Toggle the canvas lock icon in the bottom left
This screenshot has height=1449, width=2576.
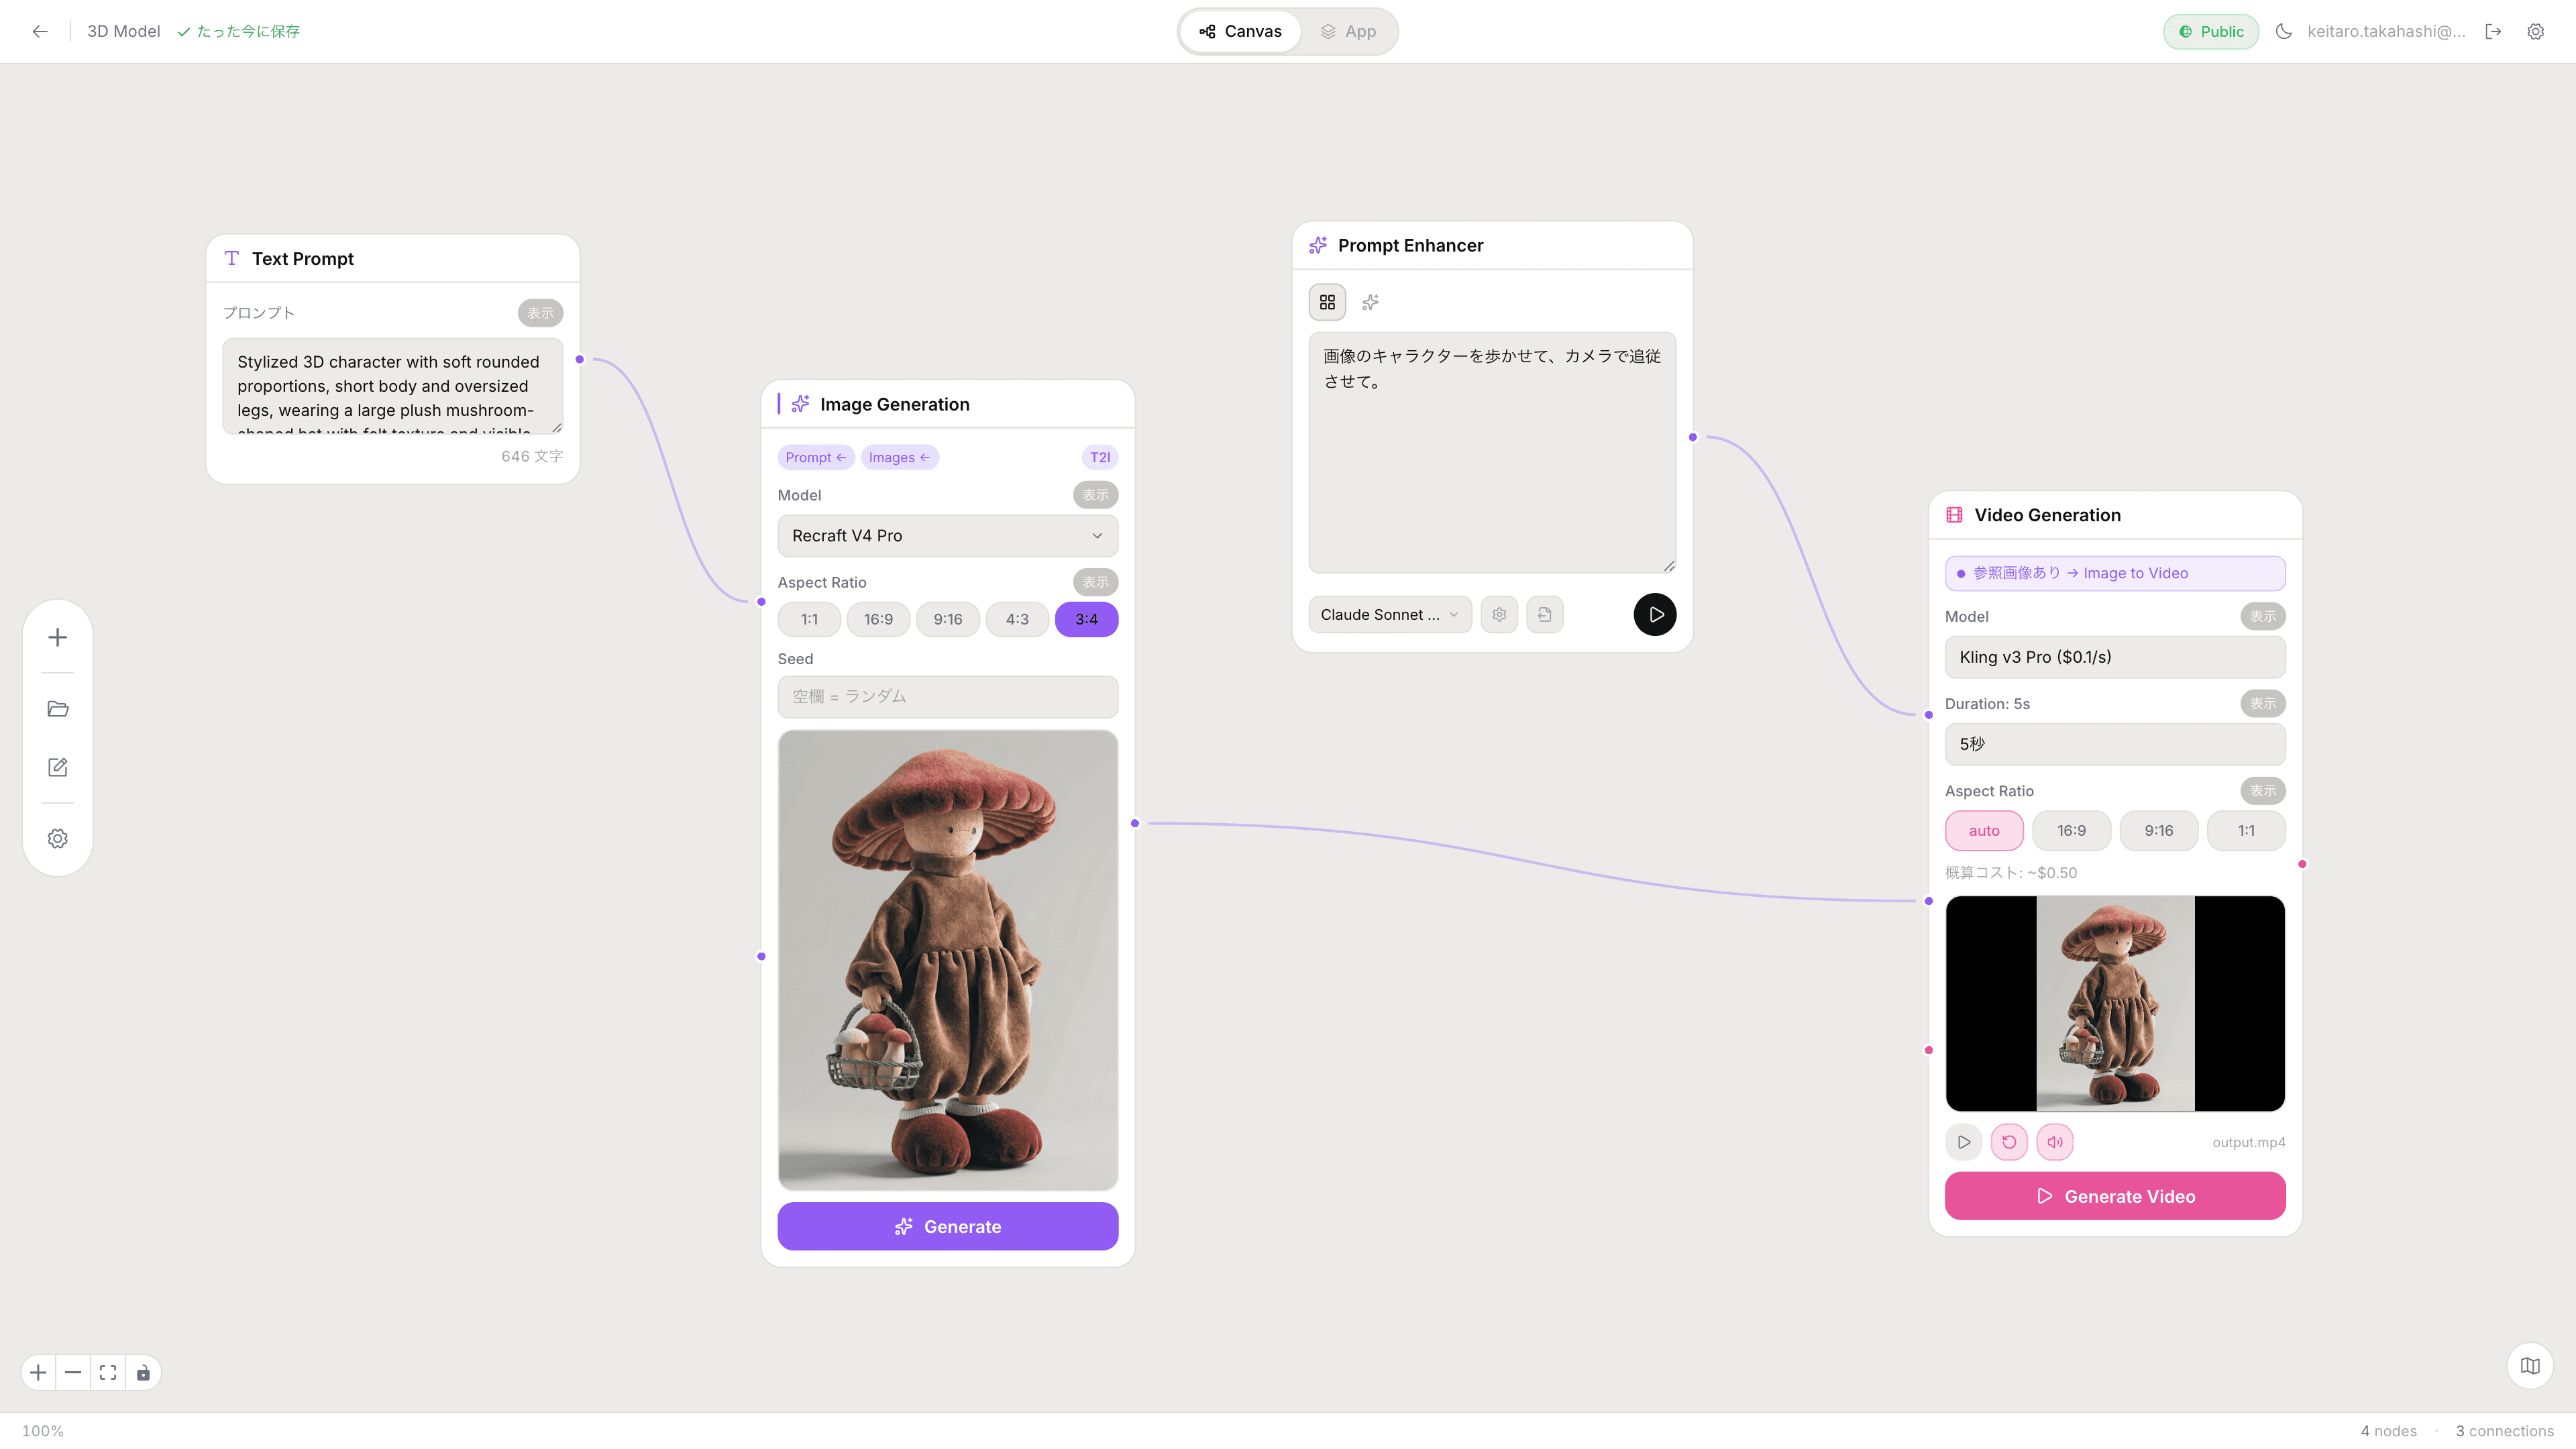(x=143, y=1372)
